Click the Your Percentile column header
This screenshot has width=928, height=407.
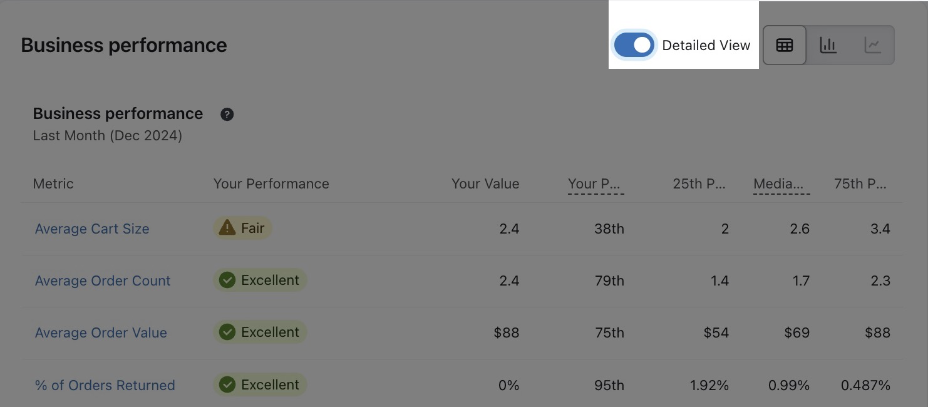pyautogui.click(x=595, y=183)
